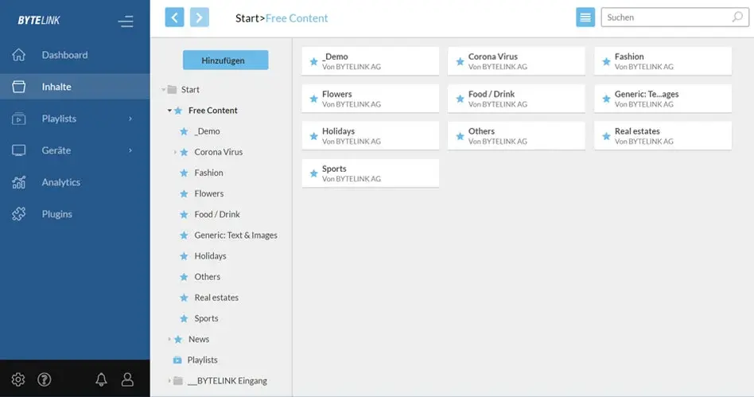The height and width of the screenshot is (397, 754).
Task: Click the Geräte monitor icon
Action: click(x=19, y=150)
